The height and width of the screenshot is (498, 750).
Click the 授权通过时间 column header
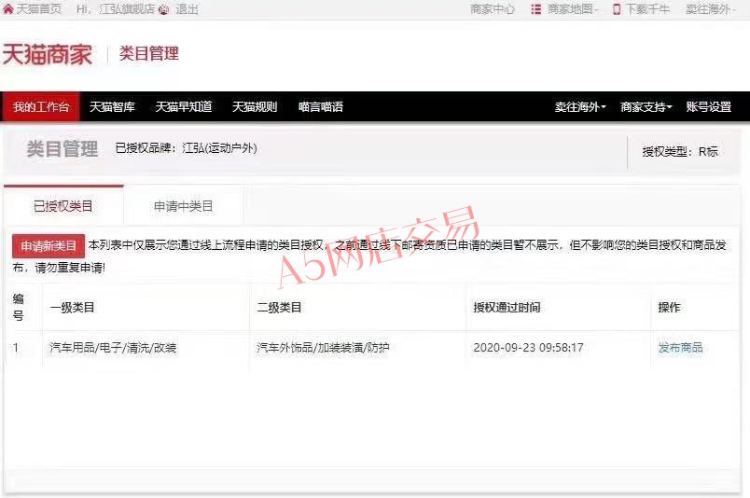tap(507, 307)
